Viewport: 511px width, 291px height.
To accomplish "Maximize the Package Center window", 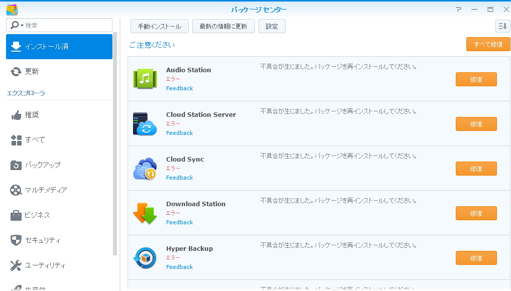I will click(x=490, y=10).
